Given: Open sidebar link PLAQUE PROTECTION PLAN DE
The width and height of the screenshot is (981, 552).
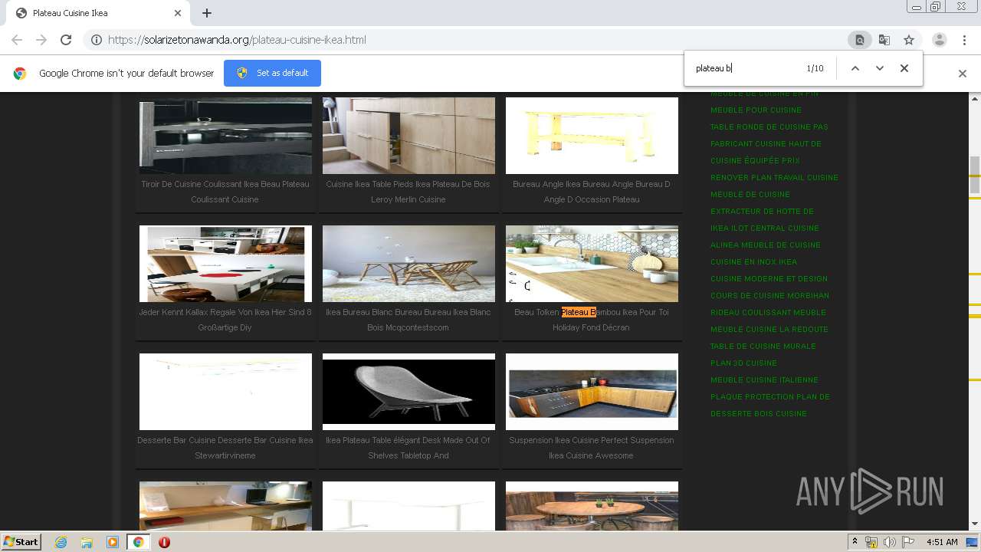Looking at the screenshot, I should click(770, 397).
